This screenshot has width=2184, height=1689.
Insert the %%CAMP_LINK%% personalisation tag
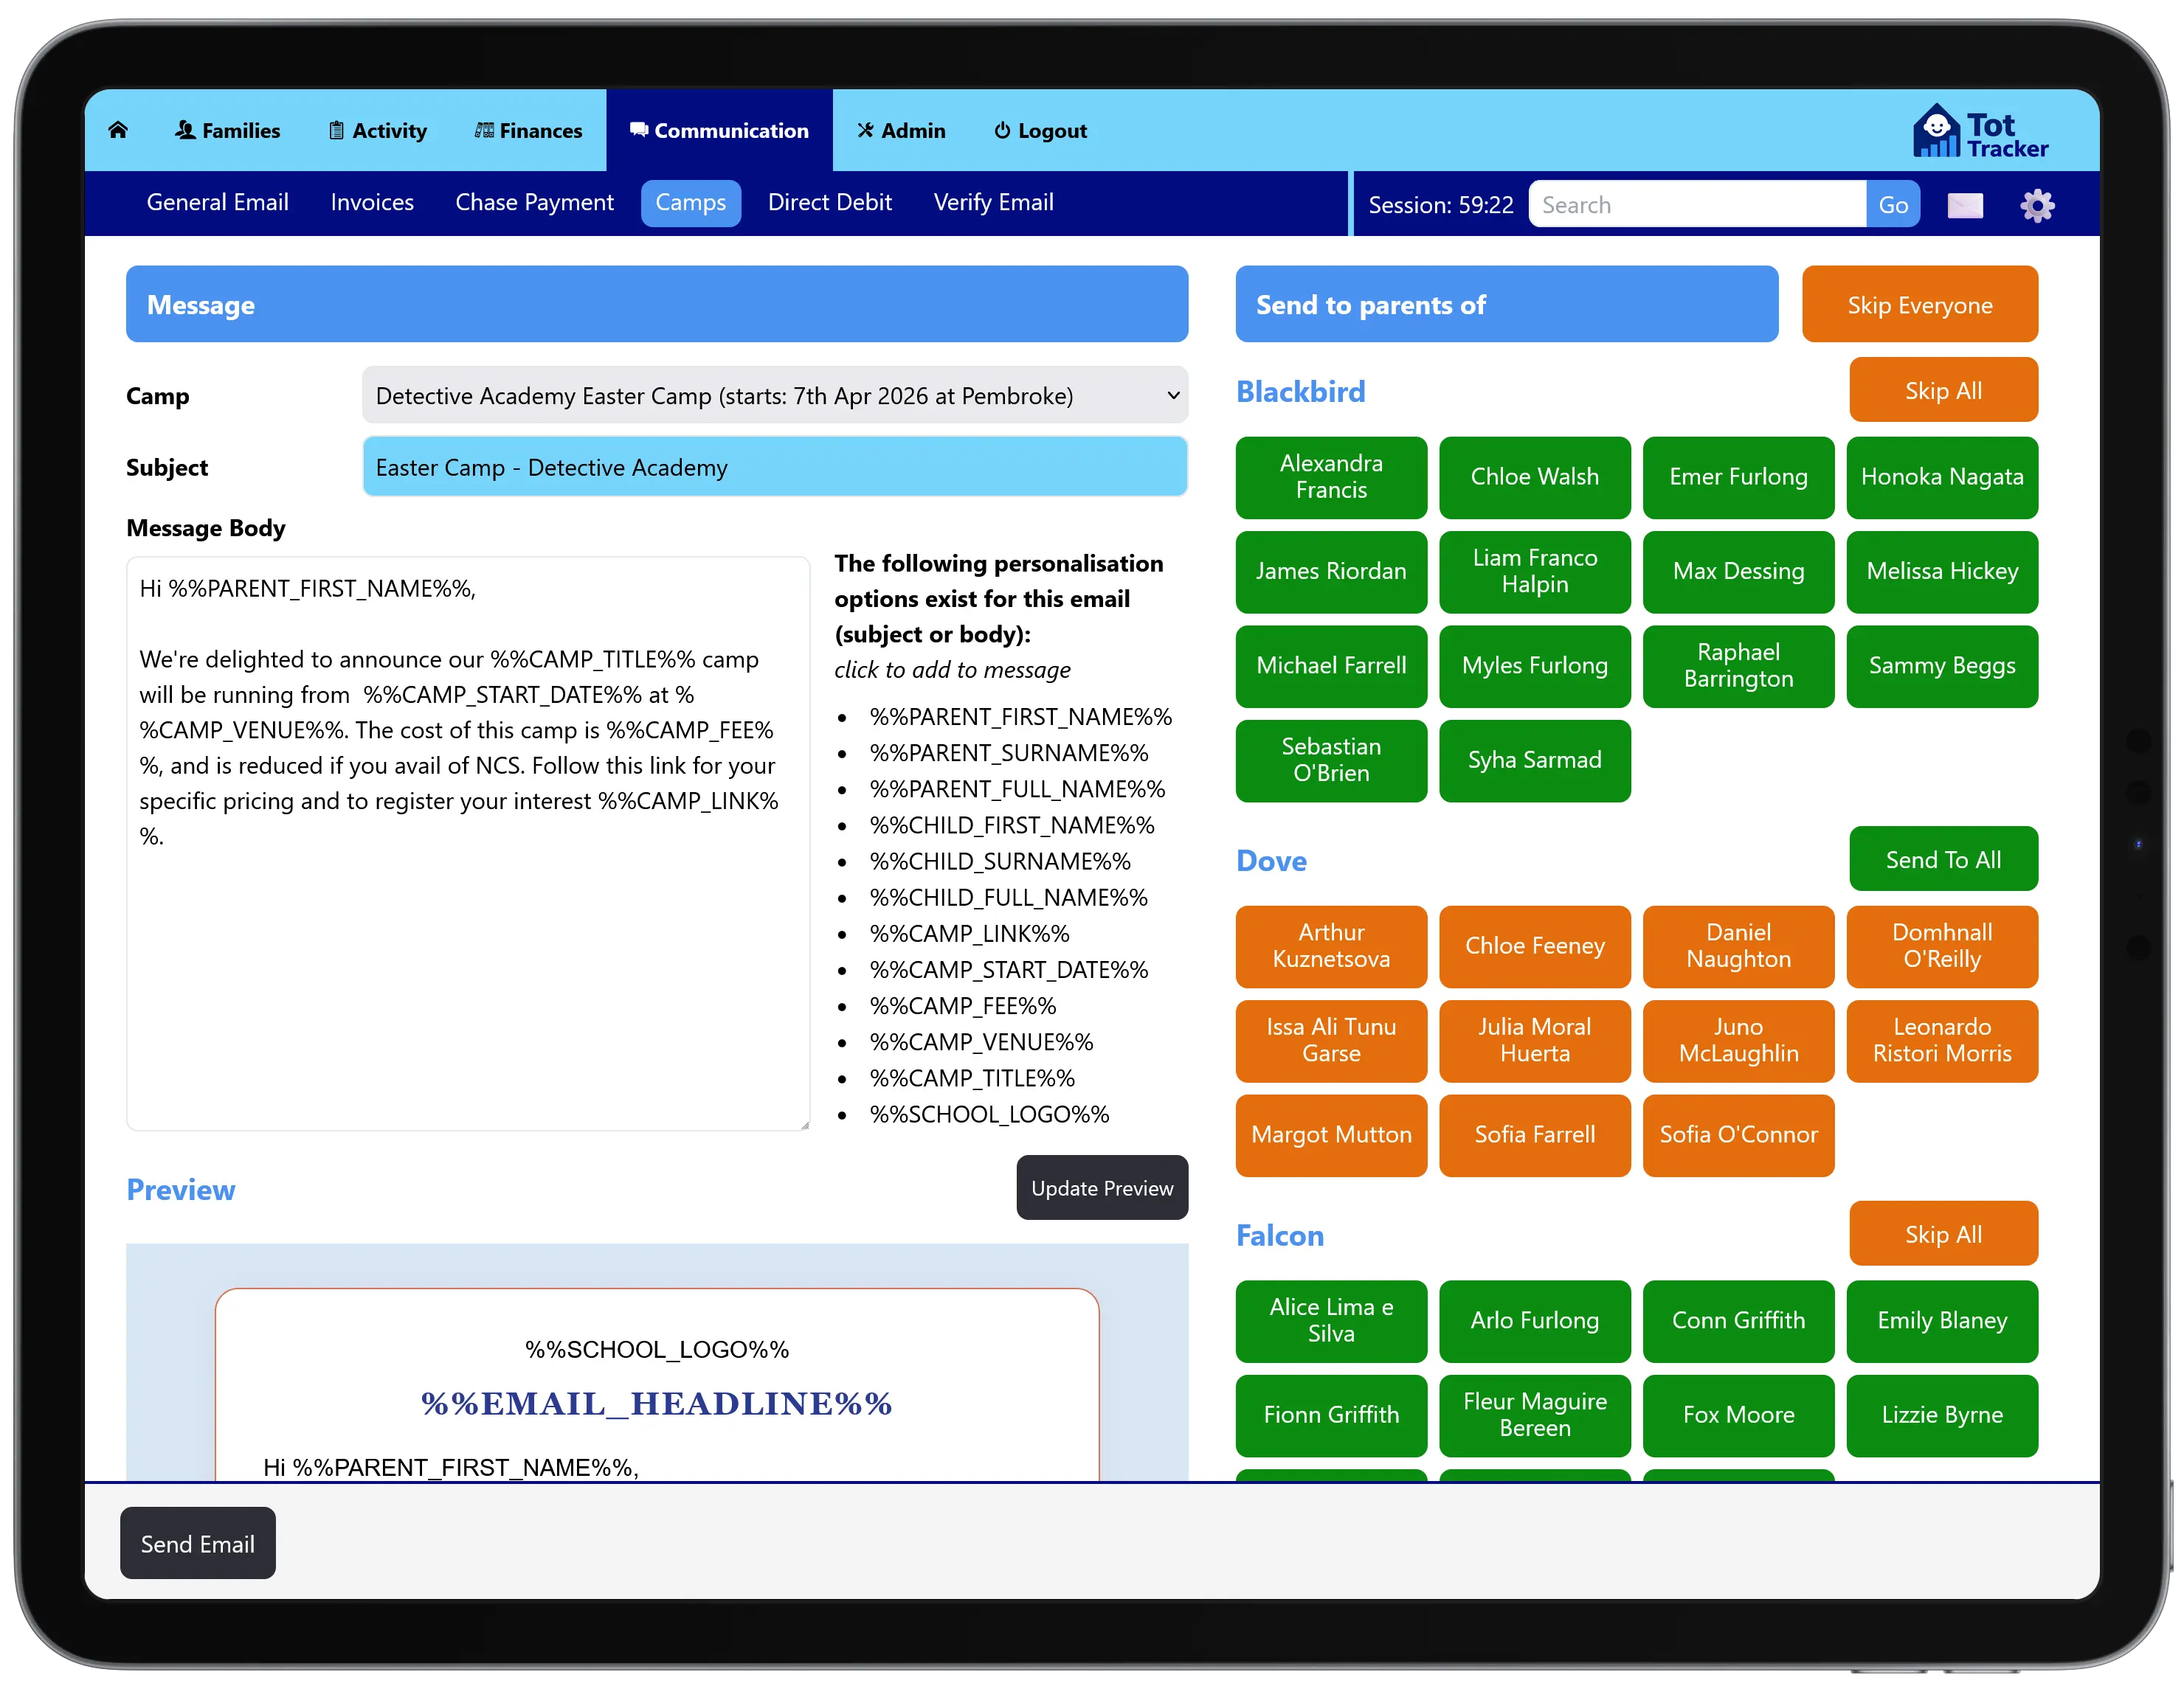[969, 934]
